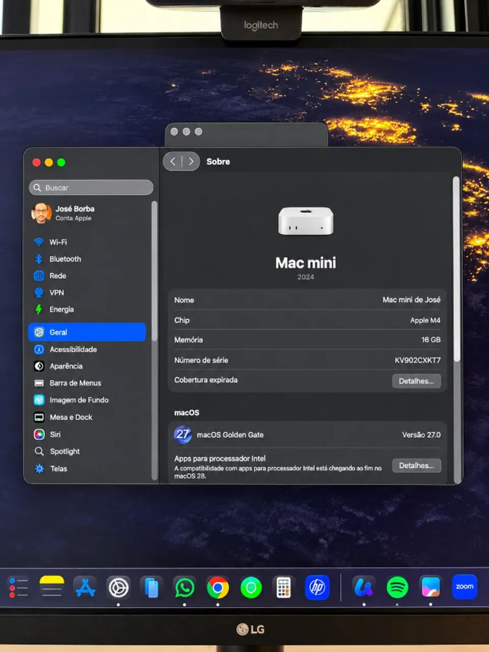Click the macOS 27 Golden Gate icon
Image resolution: width=489 pixels, height=652 pixels.
[x=183, y=434]
